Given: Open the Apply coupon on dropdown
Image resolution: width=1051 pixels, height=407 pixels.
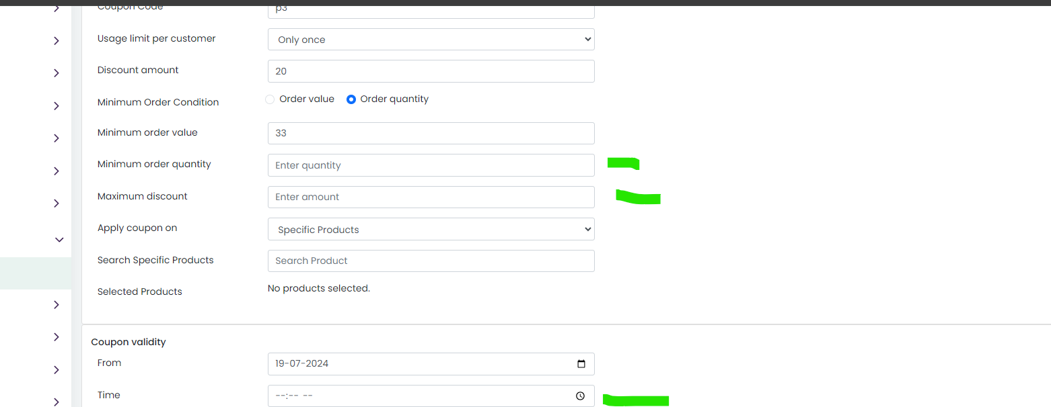Looking at the screenshot, I should (431, 229).
